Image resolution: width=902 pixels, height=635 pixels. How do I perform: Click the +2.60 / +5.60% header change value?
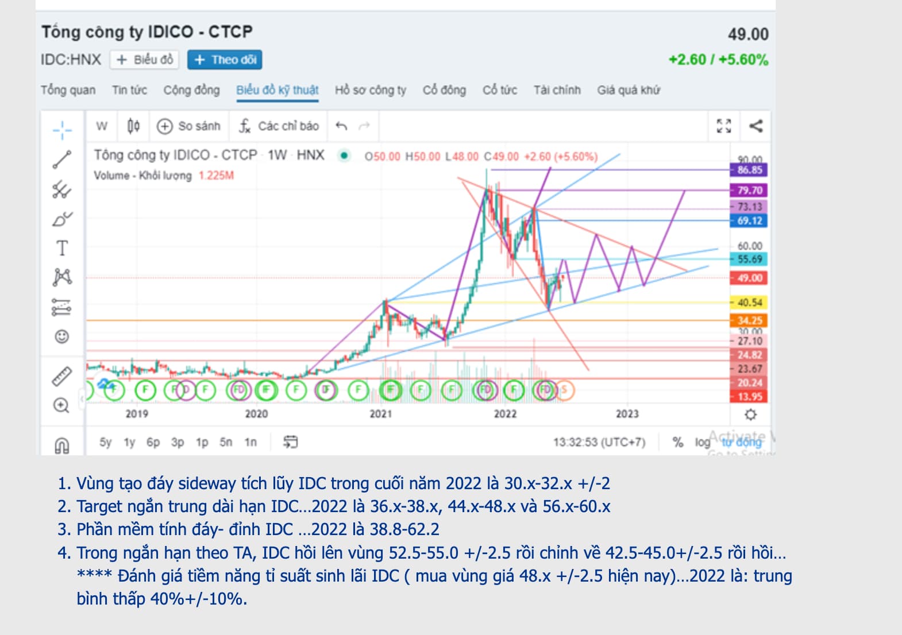click(x=718, y=60)
